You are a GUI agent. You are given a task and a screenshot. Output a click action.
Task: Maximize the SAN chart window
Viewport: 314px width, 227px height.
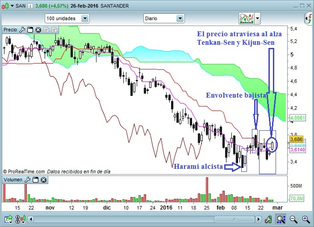coord(302,6)
